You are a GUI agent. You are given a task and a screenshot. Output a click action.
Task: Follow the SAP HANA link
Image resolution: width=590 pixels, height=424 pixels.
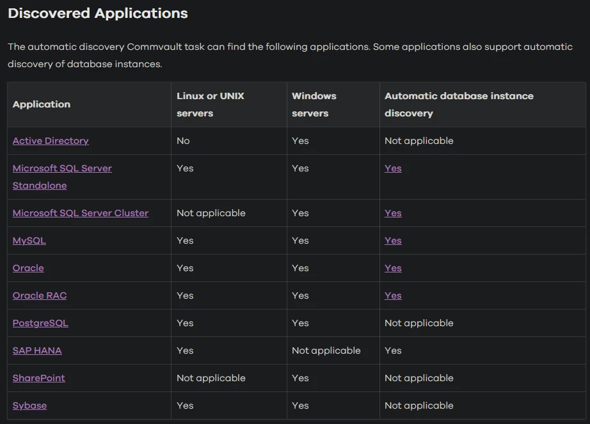[37, 350]
